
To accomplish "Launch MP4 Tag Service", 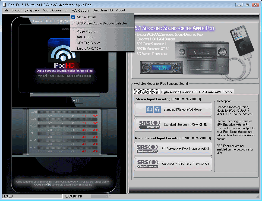I will tap(102, 43).
